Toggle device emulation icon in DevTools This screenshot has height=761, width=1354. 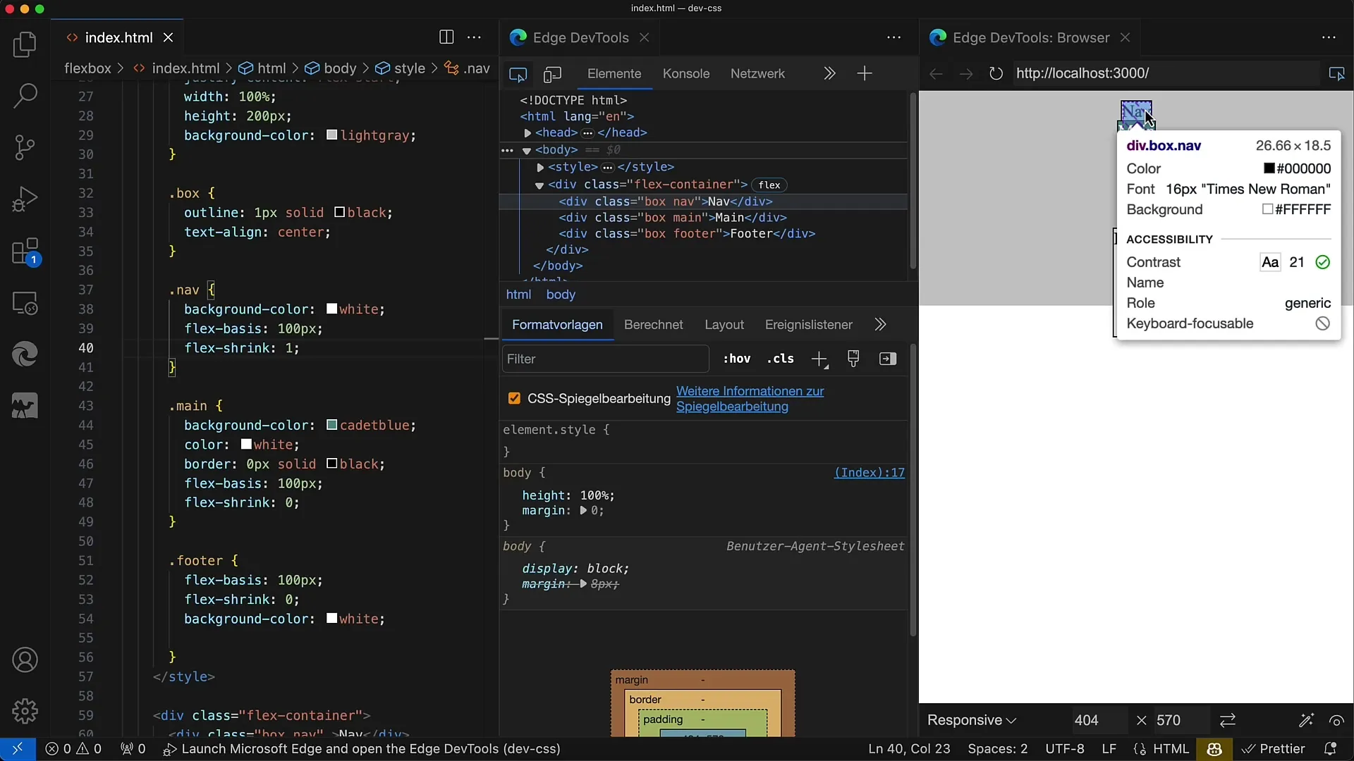552,74
